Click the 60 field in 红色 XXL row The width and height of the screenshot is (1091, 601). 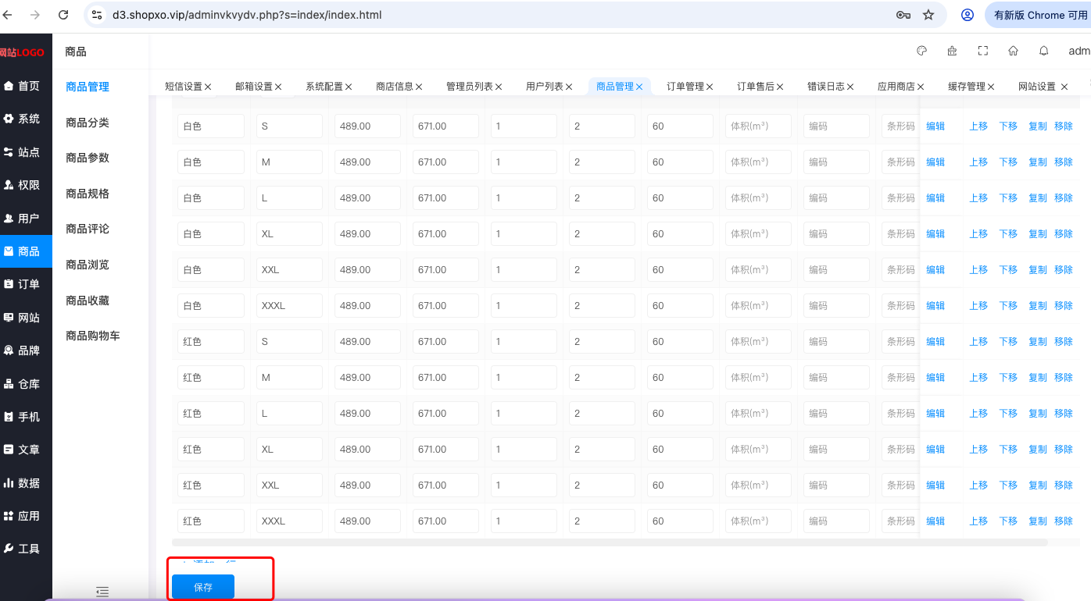680,485
